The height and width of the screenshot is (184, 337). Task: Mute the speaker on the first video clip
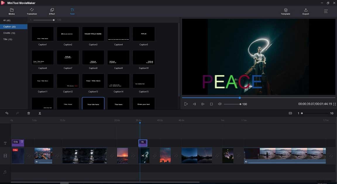pyautogui.click(x=36, y=161)
